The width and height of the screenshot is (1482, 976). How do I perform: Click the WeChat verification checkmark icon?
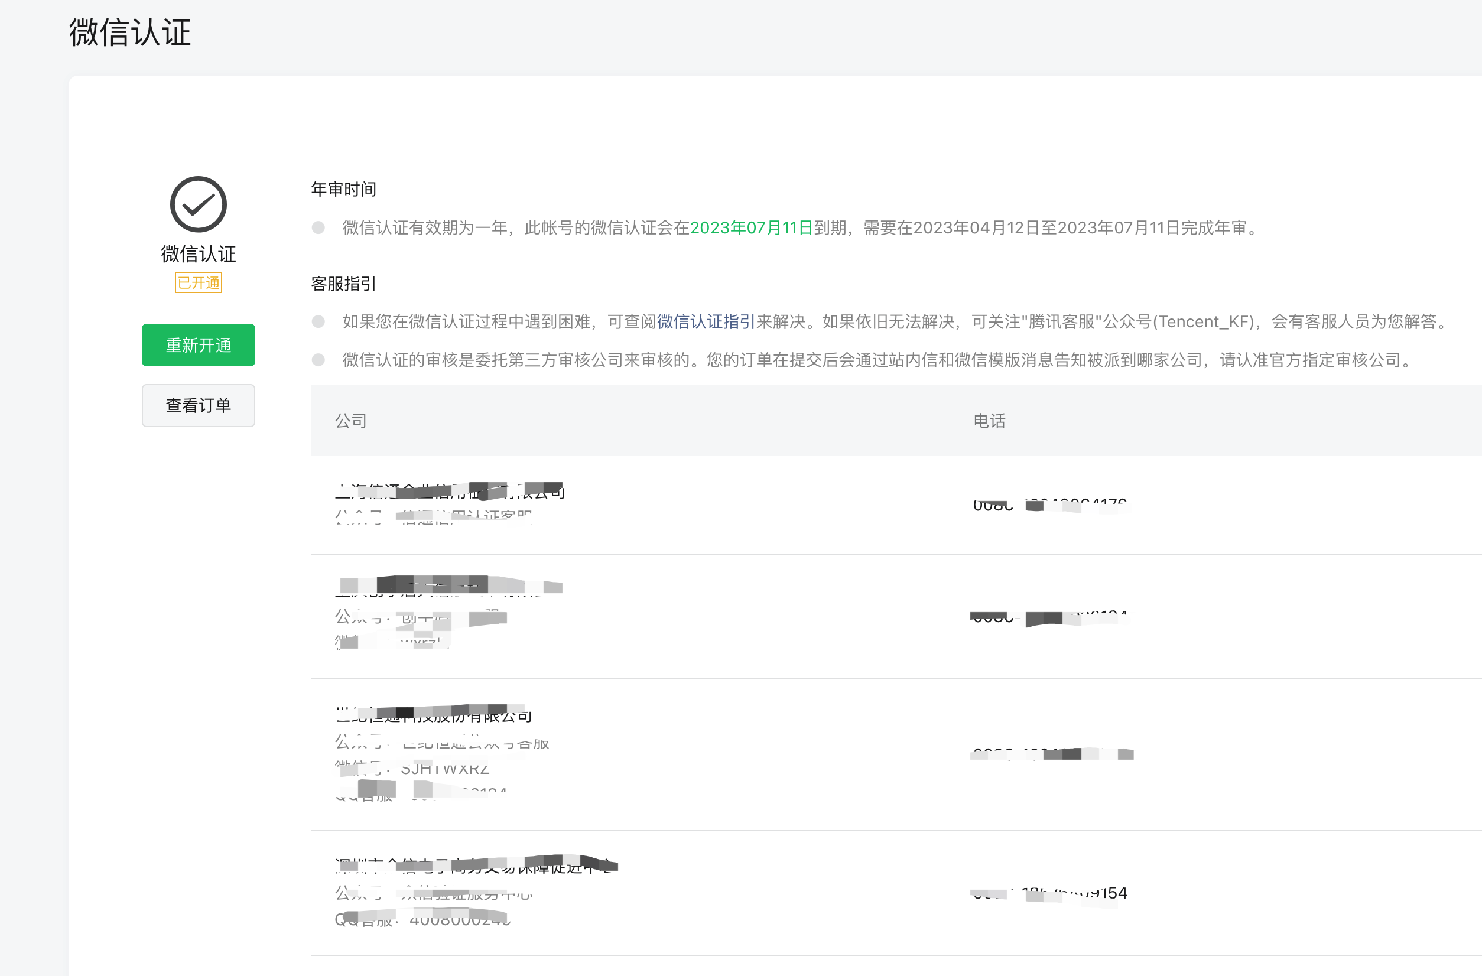198,204
